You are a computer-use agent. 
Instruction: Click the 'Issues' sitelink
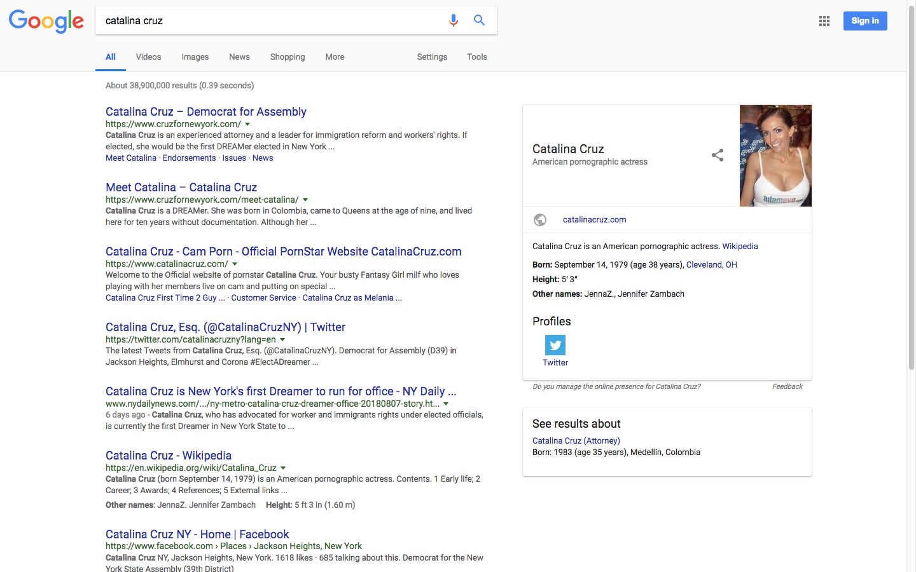tap(234, 158)
